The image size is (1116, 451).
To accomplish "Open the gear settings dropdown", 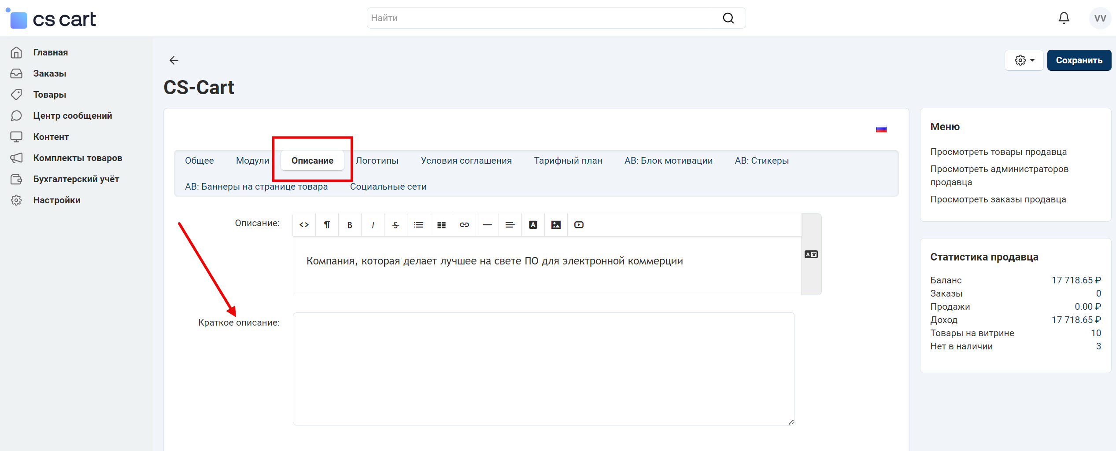I will 1023,60.
